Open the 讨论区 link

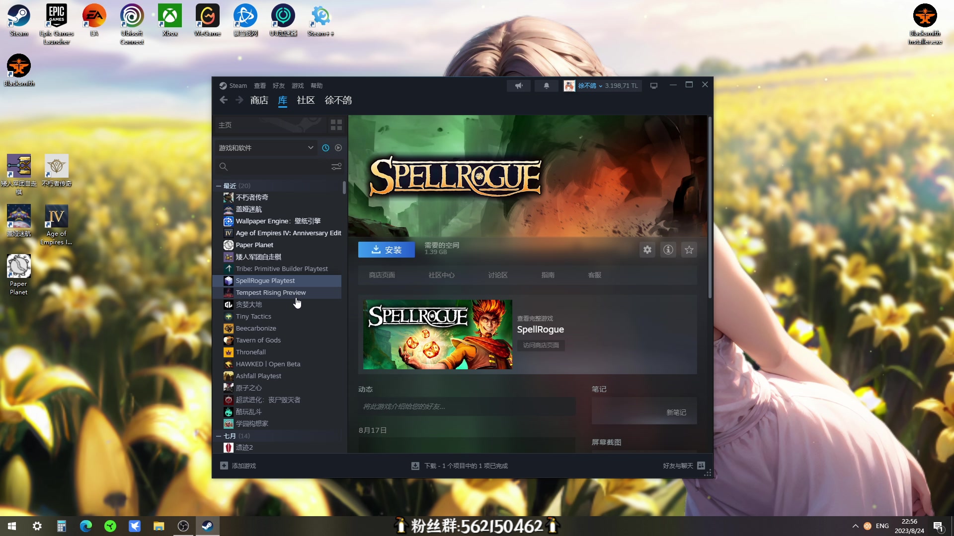pyautogui.click(x=498, y=275)
